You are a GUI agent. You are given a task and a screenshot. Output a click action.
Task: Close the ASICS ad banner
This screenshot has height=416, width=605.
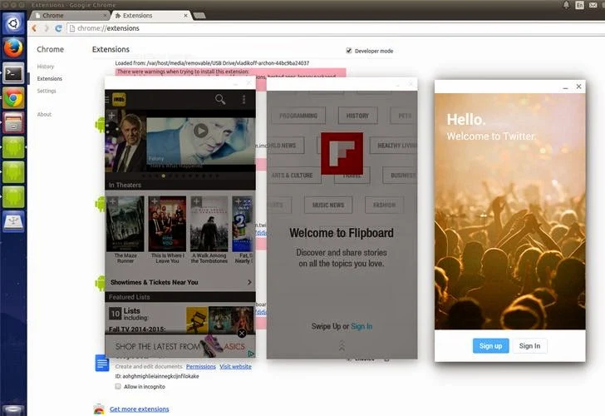pos(242,333)
